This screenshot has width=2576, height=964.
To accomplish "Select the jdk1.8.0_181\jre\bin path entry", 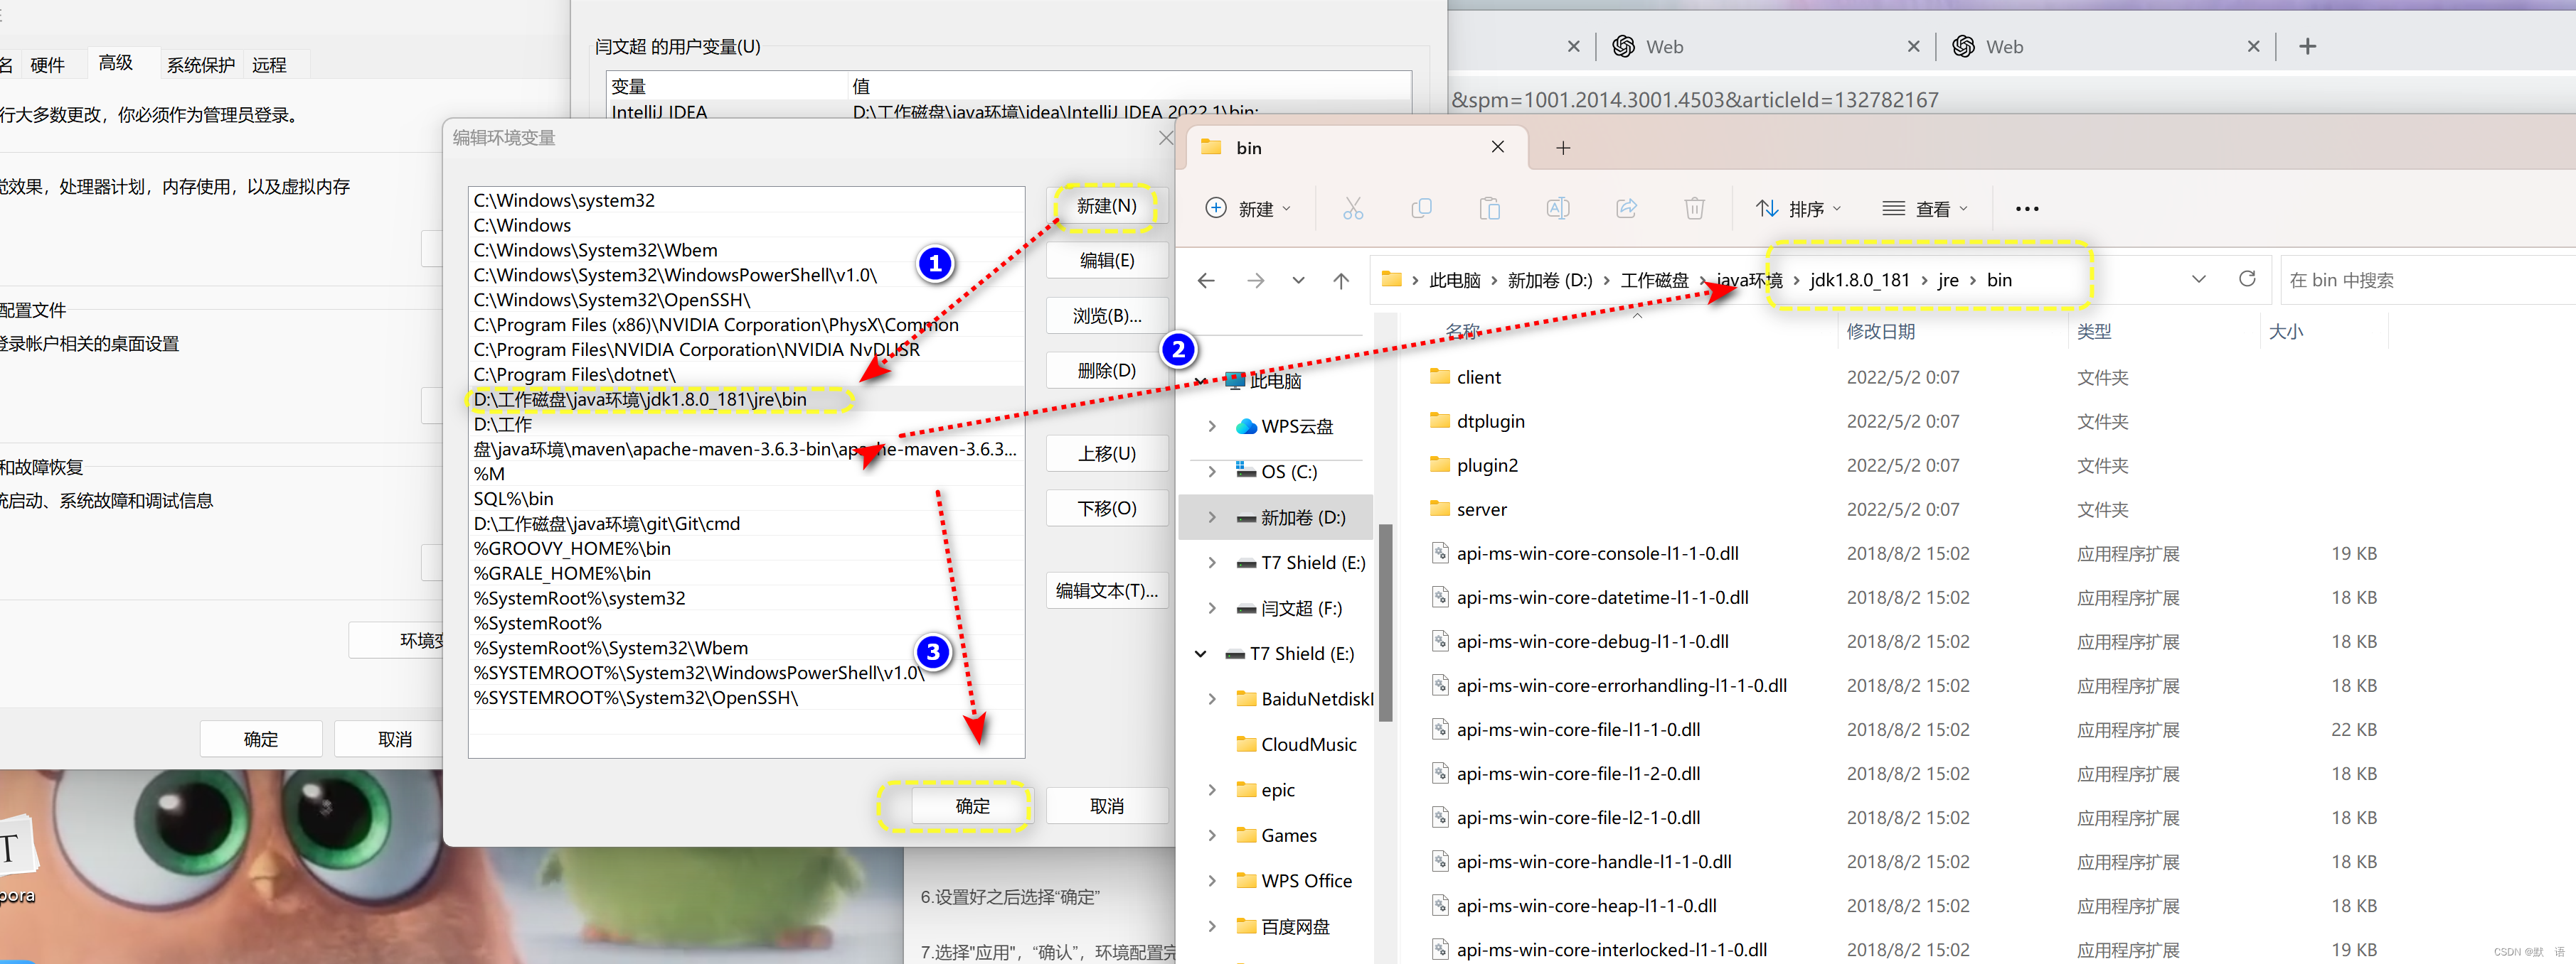I will pyautogui.click(x=640, y=399).
